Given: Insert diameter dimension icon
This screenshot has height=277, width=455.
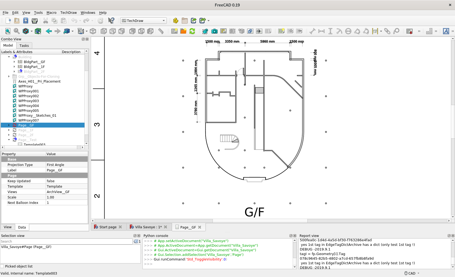Looking at the screenshot, I should coord(348,31).
